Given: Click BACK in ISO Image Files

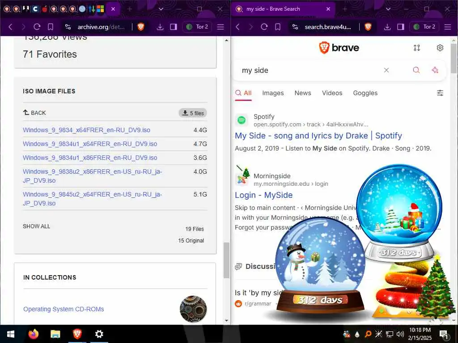Looking at the screenshot, I should click(34, 113).
